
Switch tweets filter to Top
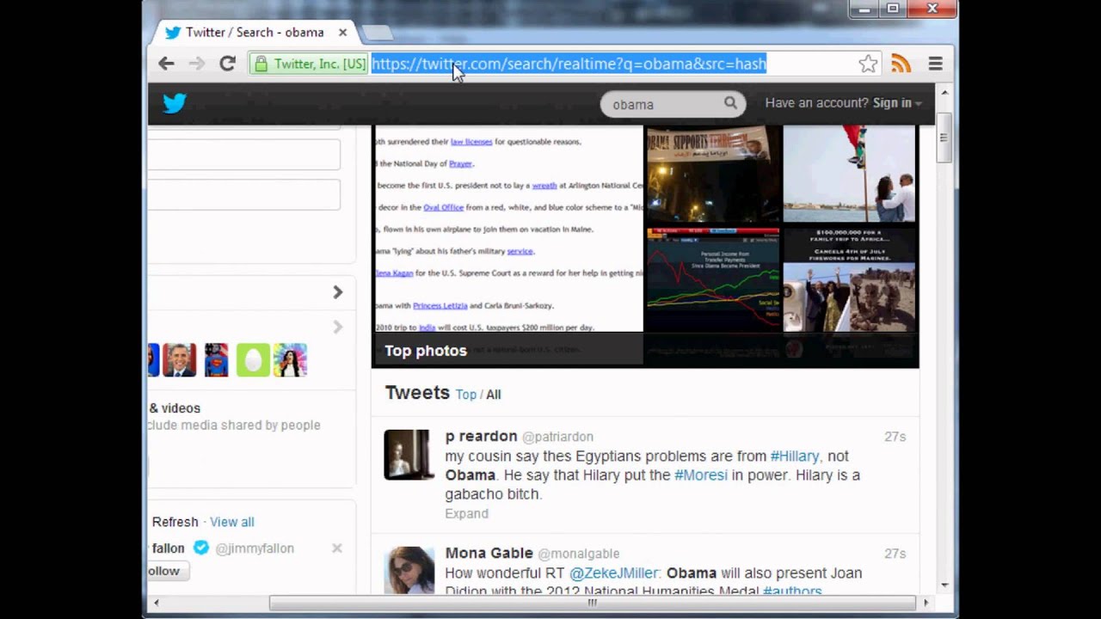click(466, 395)
